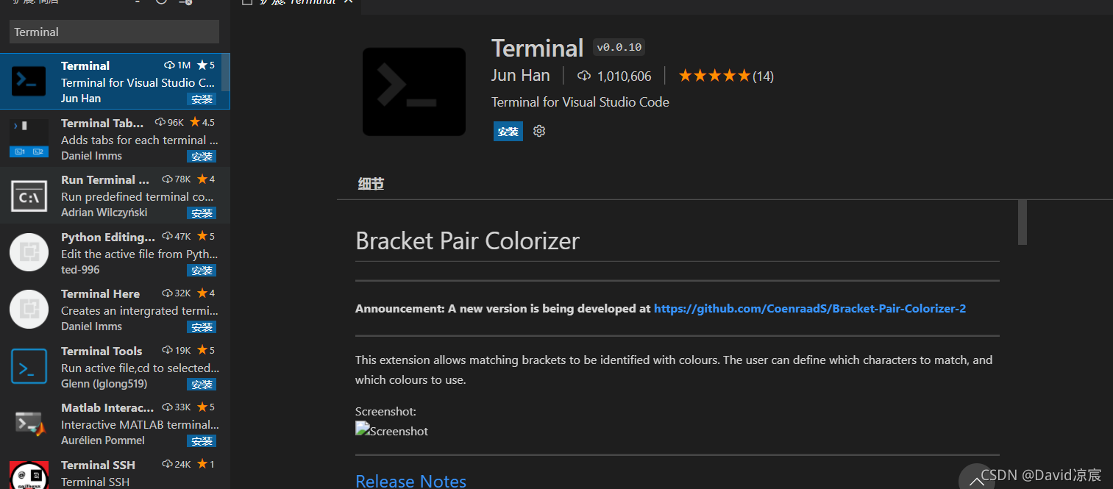Open the Matlab Interactive extension icon
The width and height of the screenshot is (1113, 489).
point(30,424)
